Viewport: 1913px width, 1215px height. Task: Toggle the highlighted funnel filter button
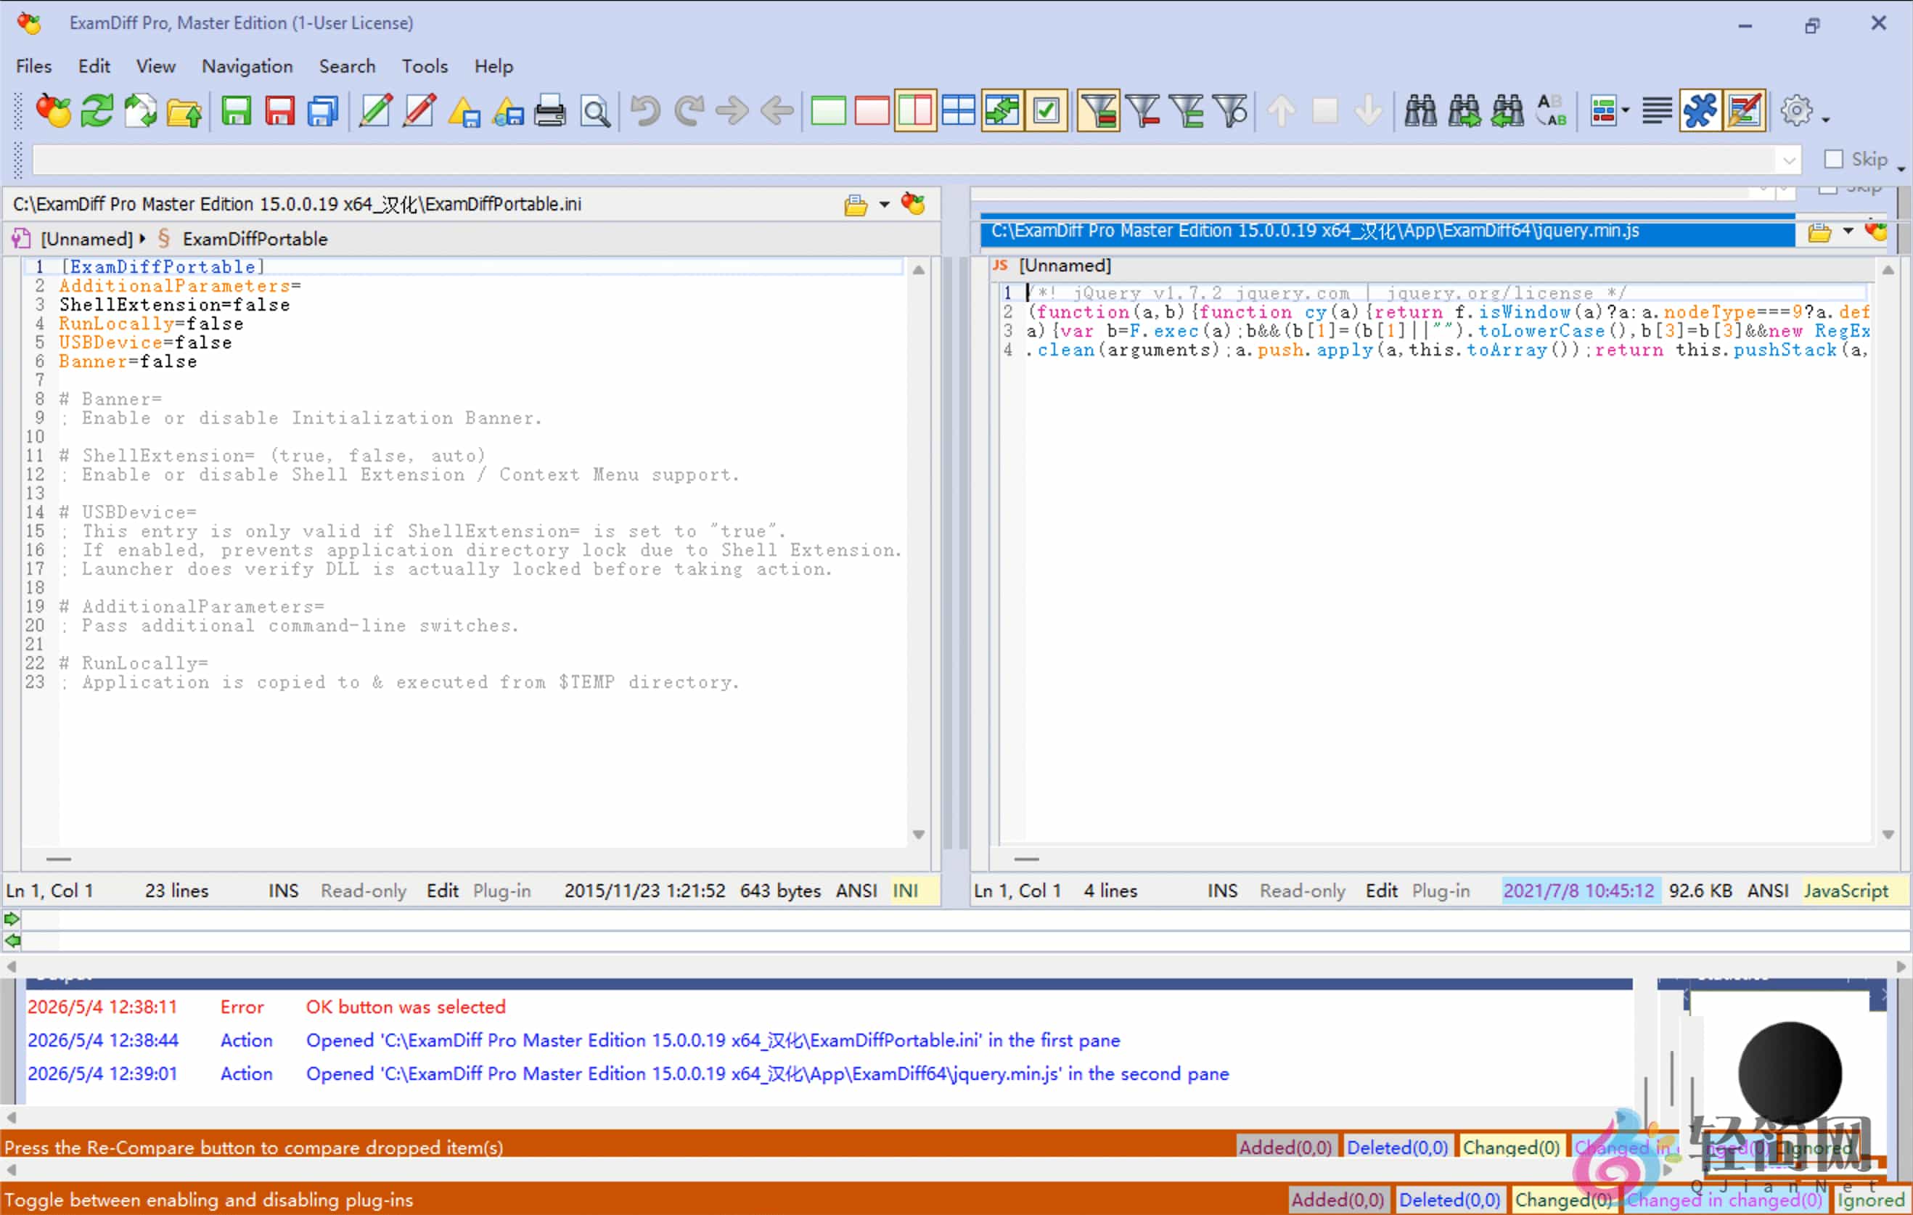tap(1099, 111)
